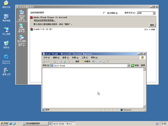Enable Show Updates (显示更新) checkbox
The image size is (168, 126).
click(x=104, y=13)
